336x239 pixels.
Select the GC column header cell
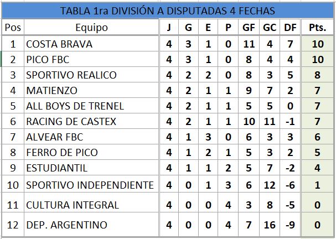click(x=269, y=28)
